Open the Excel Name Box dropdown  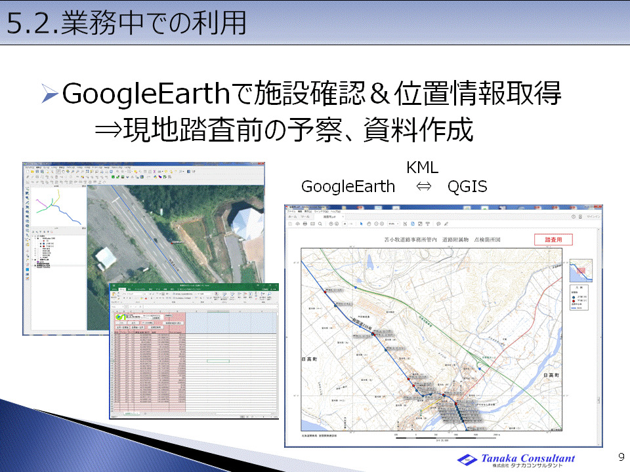(125, 307)
